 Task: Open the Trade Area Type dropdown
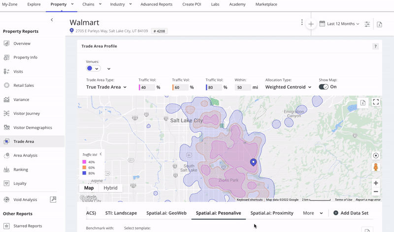click(106, 87)
